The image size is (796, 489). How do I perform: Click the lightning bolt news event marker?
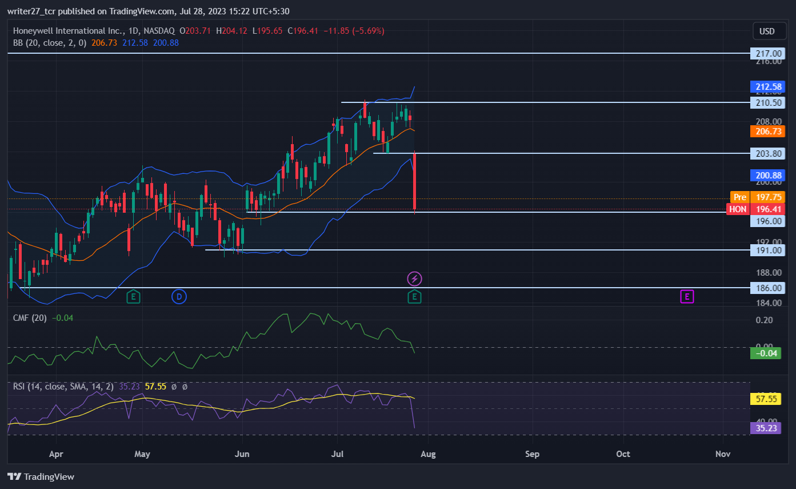point(414,279)
